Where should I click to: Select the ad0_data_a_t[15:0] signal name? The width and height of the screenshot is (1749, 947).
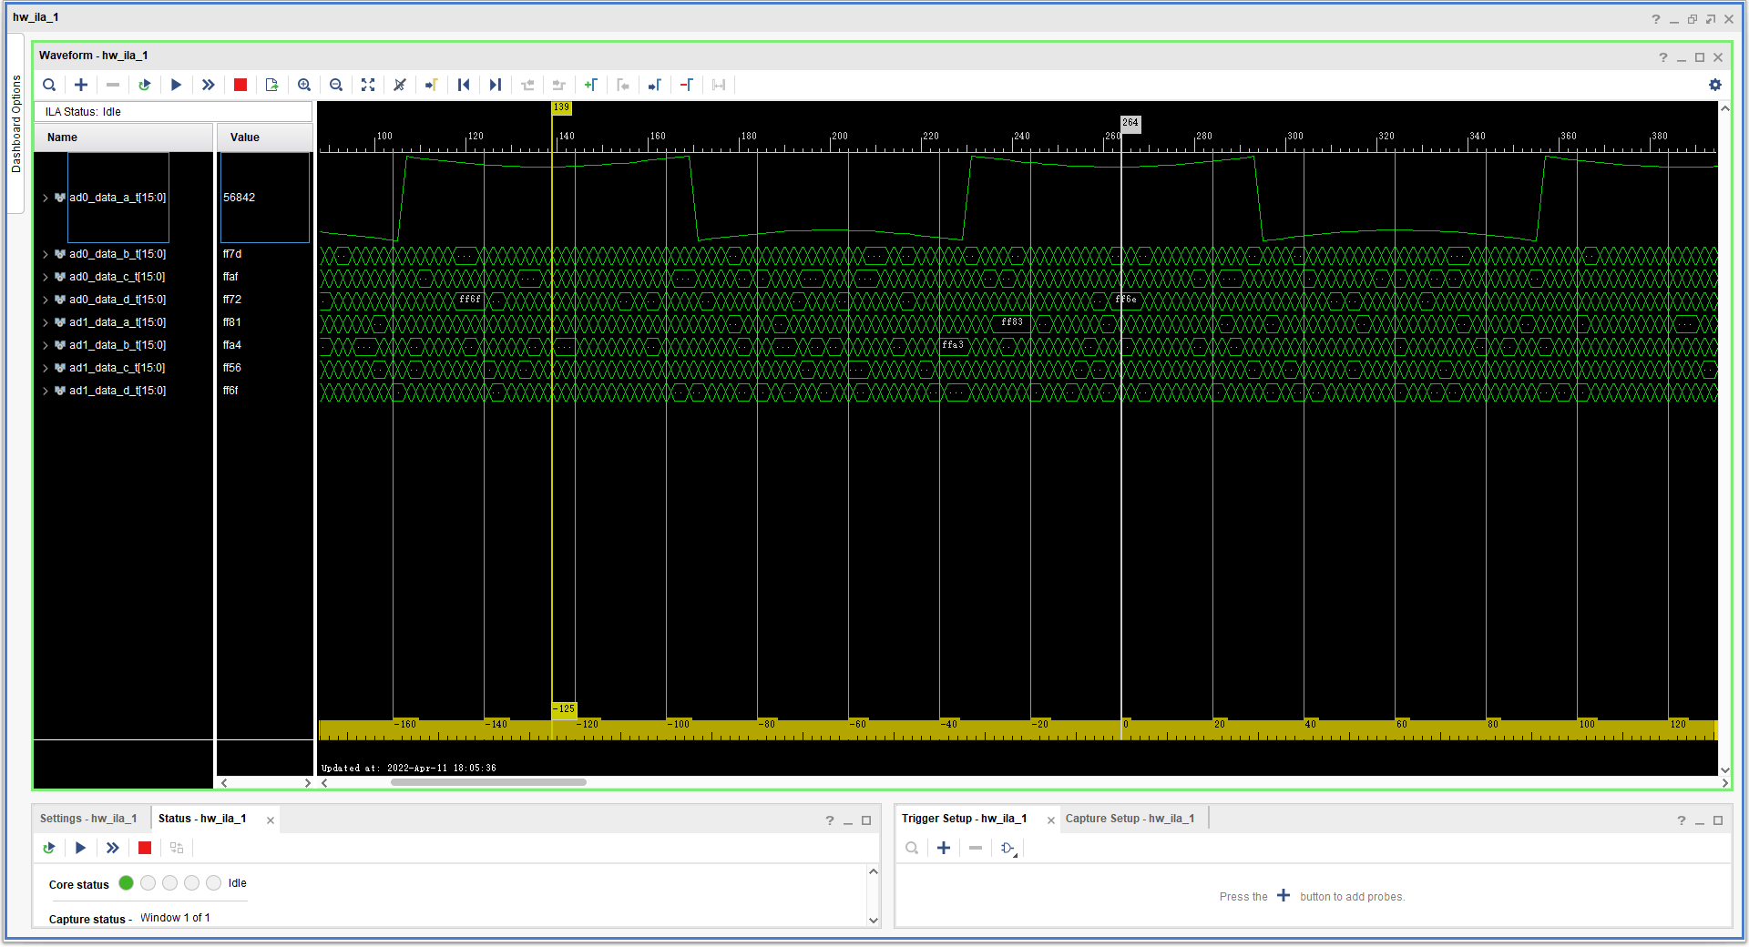(118, 198)
